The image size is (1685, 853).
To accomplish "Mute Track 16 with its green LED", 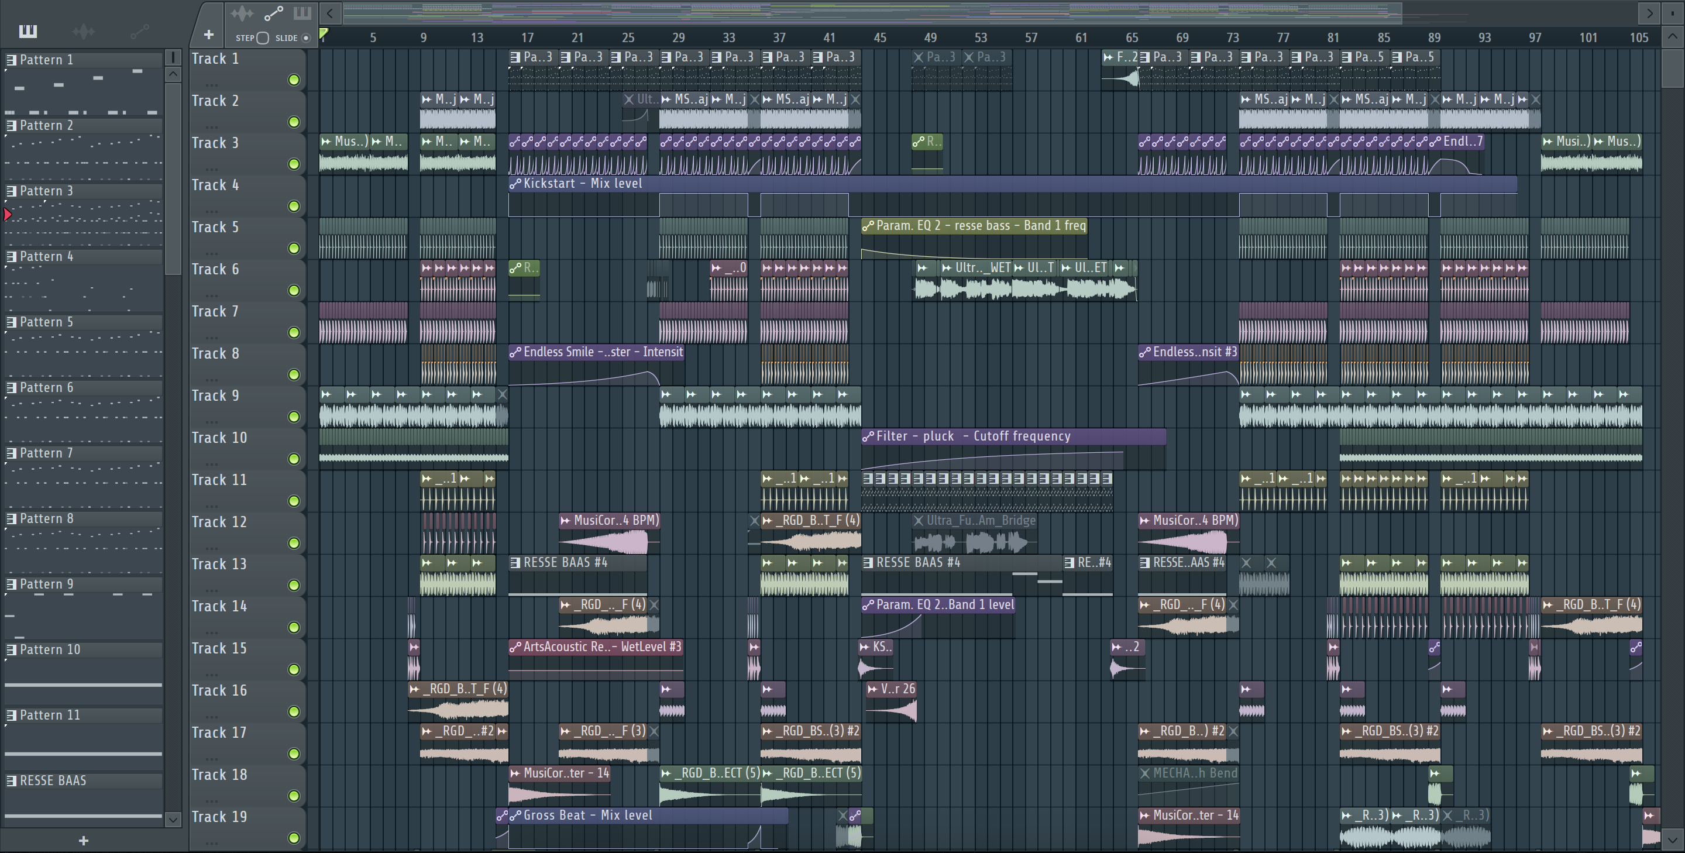I will pos(294,711).
